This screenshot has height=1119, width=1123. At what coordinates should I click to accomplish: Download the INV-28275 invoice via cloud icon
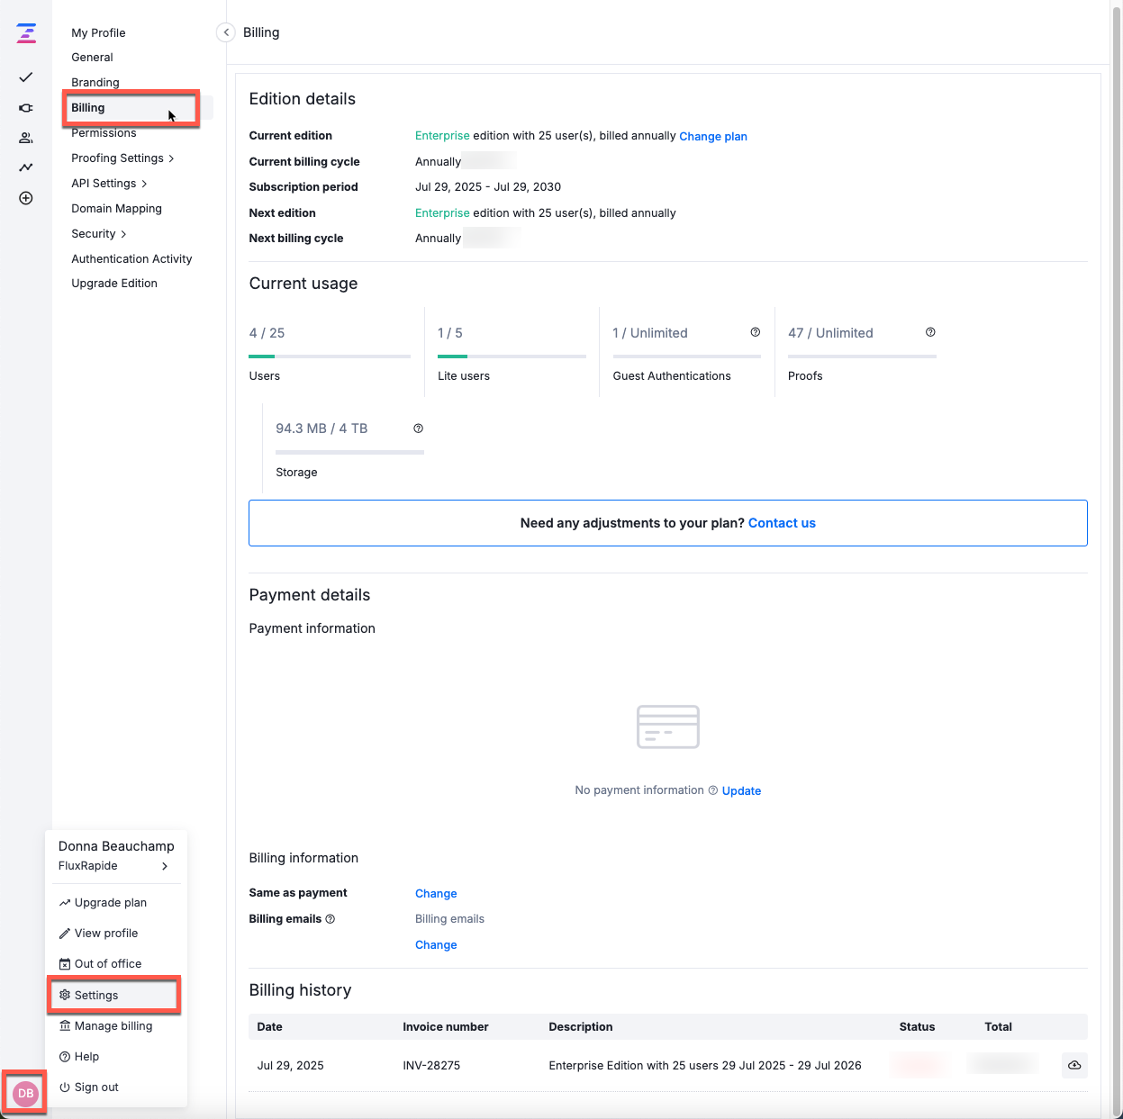pyautogui.click(x=1074, y=1065)
